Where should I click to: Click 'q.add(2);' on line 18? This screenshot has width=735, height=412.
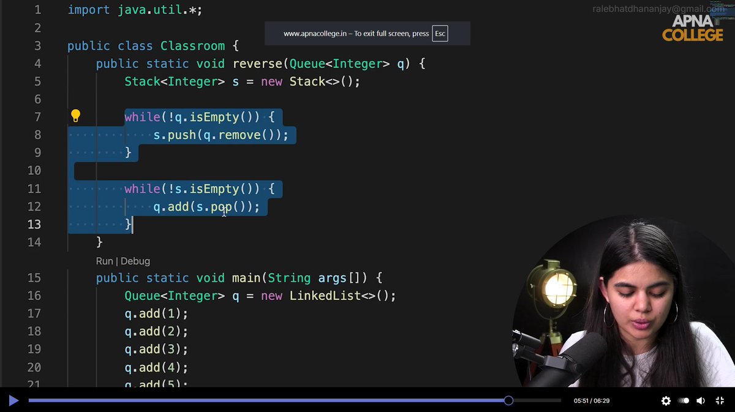156,331
